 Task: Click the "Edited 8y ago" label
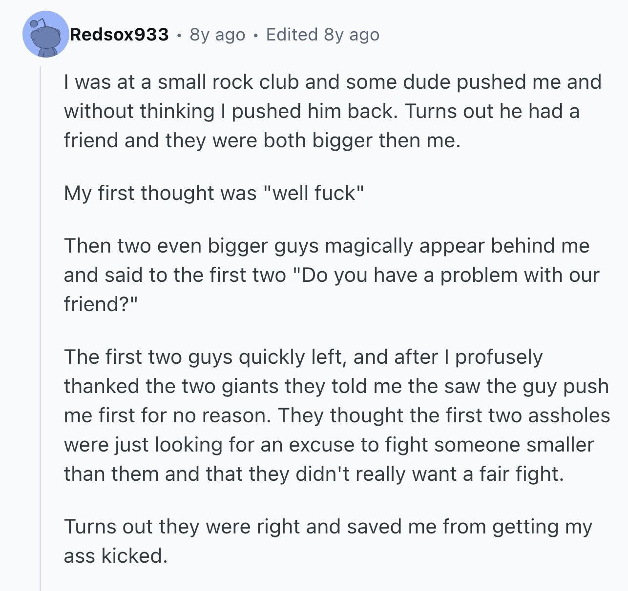tap(322, 35)
